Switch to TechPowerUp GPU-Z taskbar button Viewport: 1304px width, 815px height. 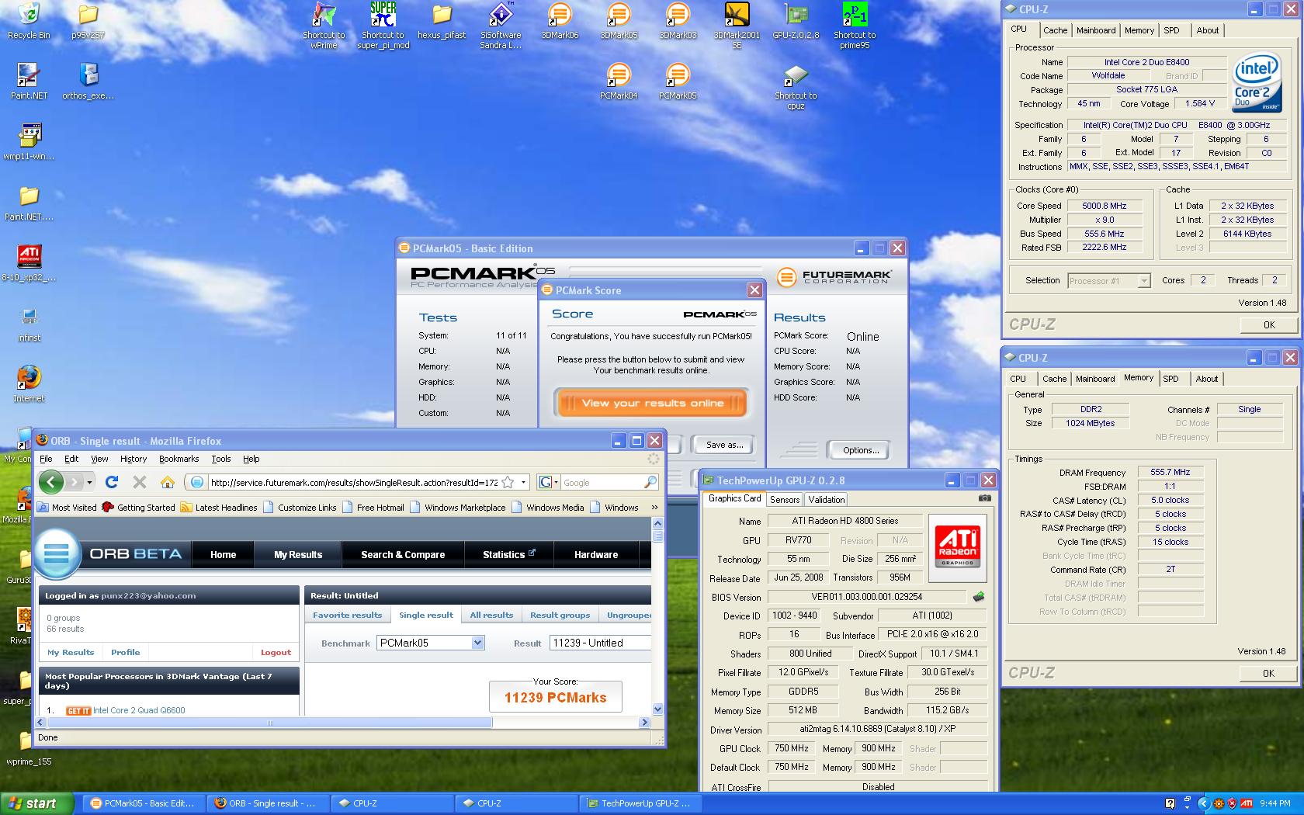[641, 803]
